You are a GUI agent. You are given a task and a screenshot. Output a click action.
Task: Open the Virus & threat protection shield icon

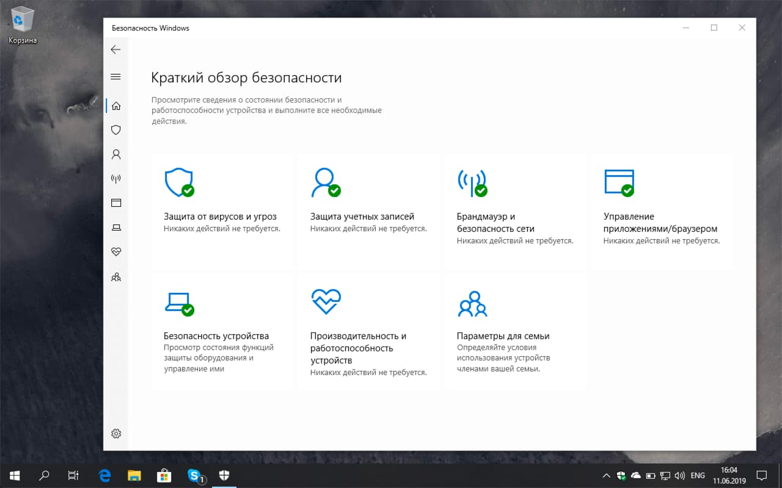[115, 130]
